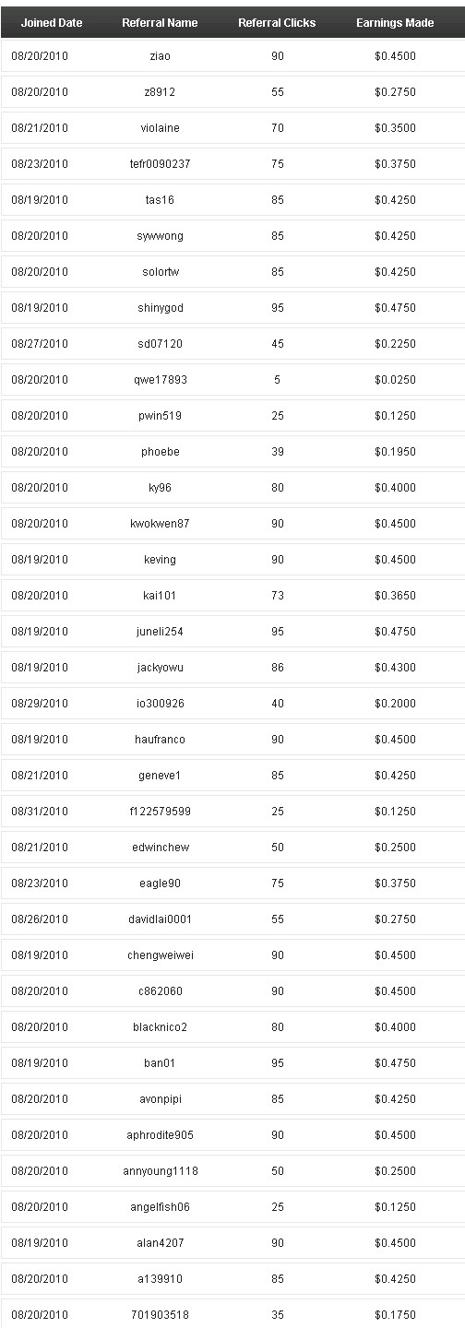Sort by the Joined Date column header
Image resolution: width=465 pixels, height=1328 pixels.
point(52,23)
